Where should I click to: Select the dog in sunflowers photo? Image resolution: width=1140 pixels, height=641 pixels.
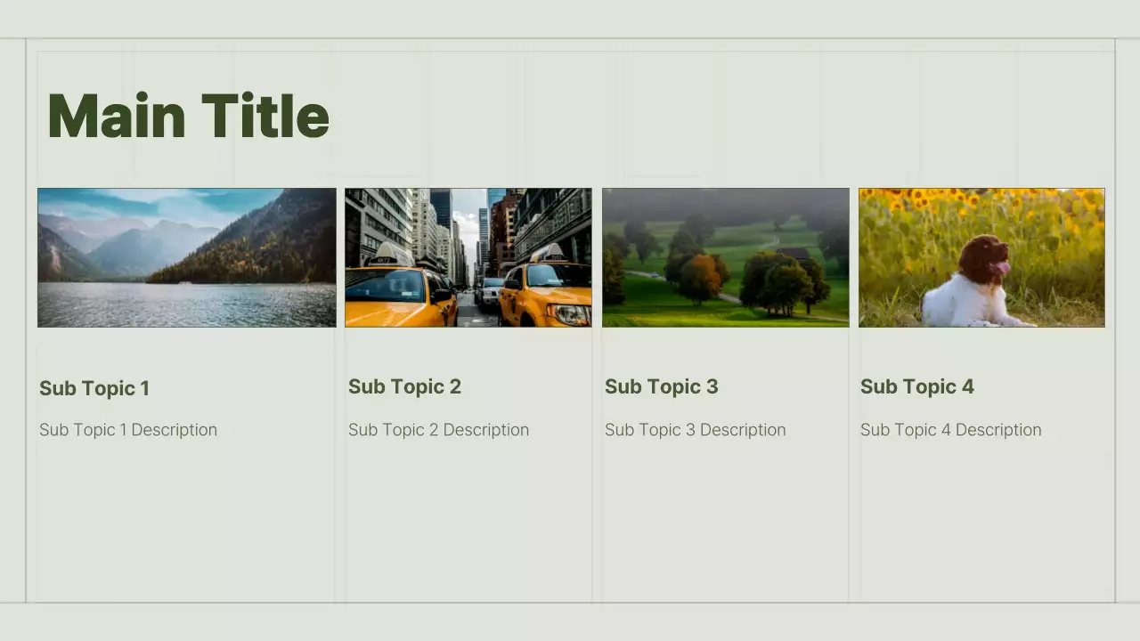click(981, 257)
